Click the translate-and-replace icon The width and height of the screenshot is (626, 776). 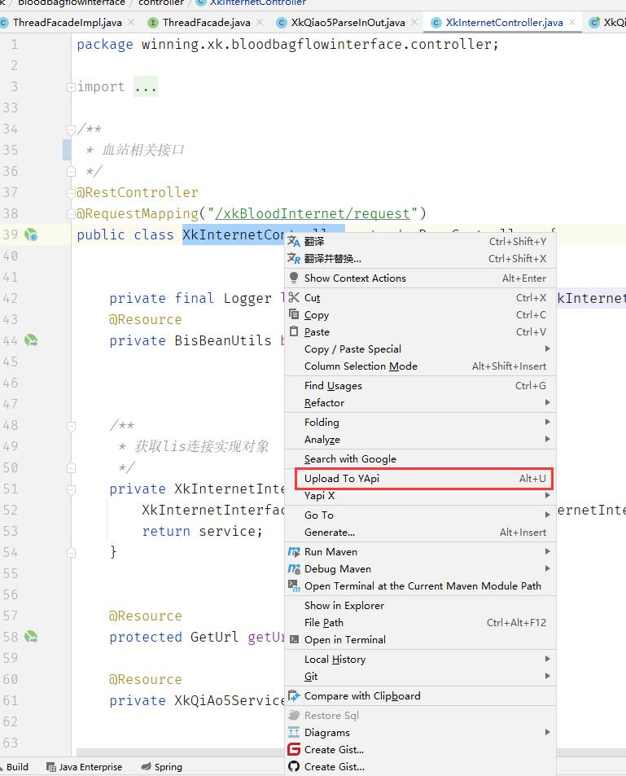pos(293,258)
